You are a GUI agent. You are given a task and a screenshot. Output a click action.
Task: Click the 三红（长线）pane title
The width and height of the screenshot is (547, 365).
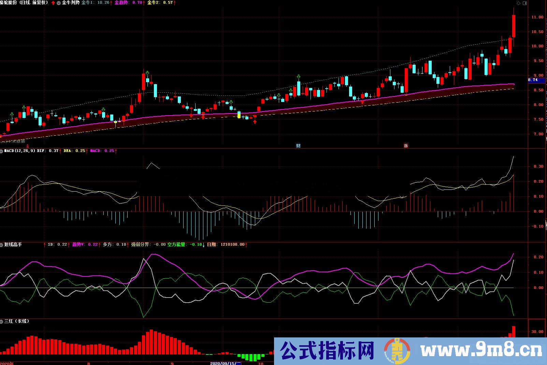pos(16,321)
